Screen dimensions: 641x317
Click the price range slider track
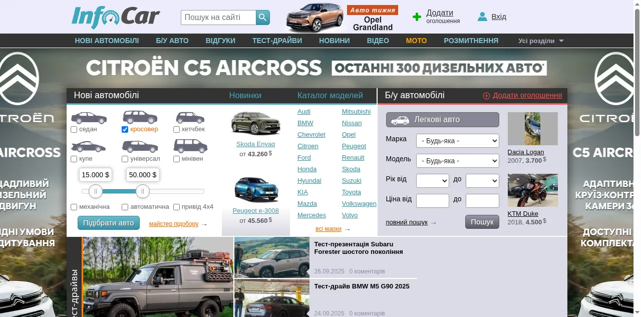(x=143, y=191)
